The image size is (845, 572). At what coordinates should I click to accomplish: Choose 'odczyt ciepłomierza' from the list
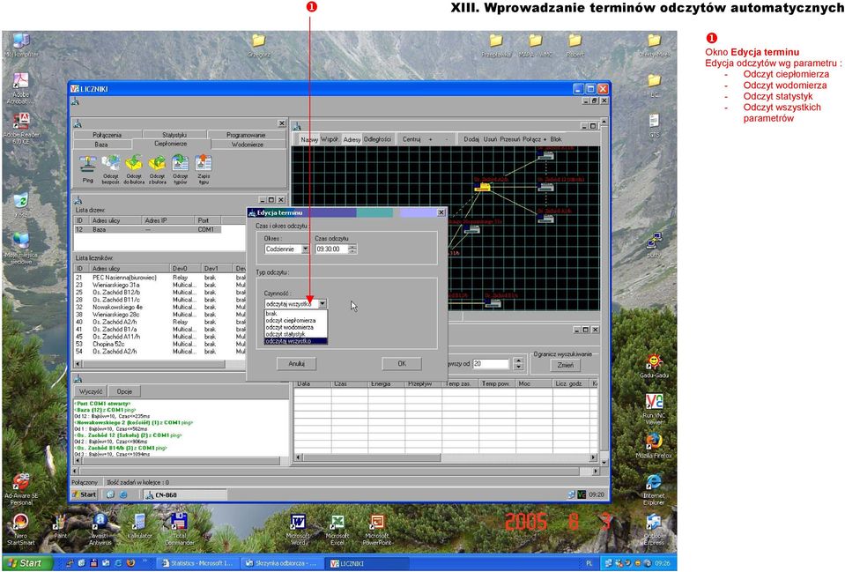tap(295, 320)
